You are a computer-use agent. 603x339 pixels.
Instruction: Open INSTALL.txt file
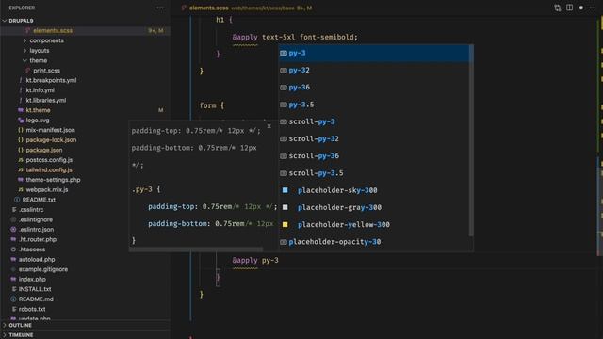[35, 289]
